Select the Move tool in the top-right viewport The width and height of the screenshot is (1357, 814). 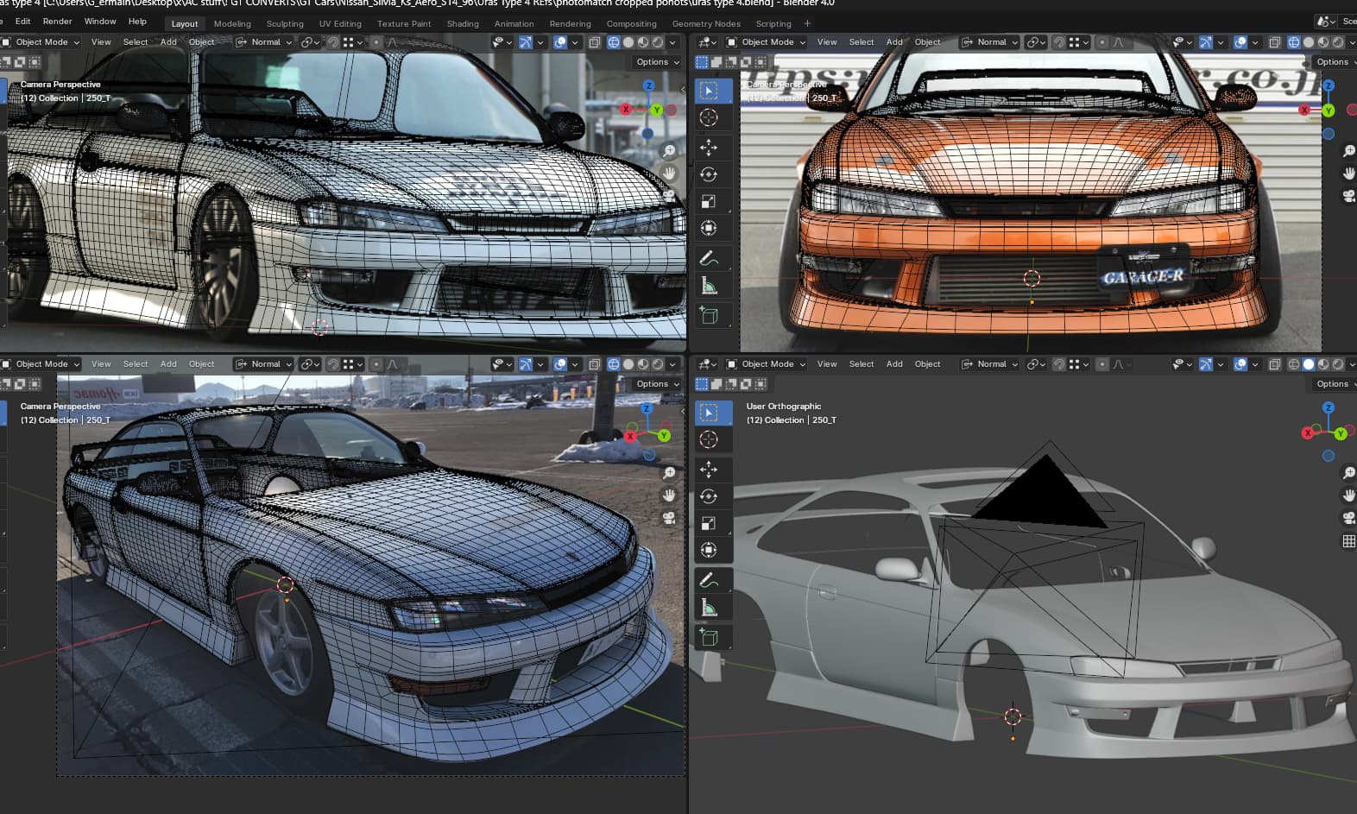709,148
